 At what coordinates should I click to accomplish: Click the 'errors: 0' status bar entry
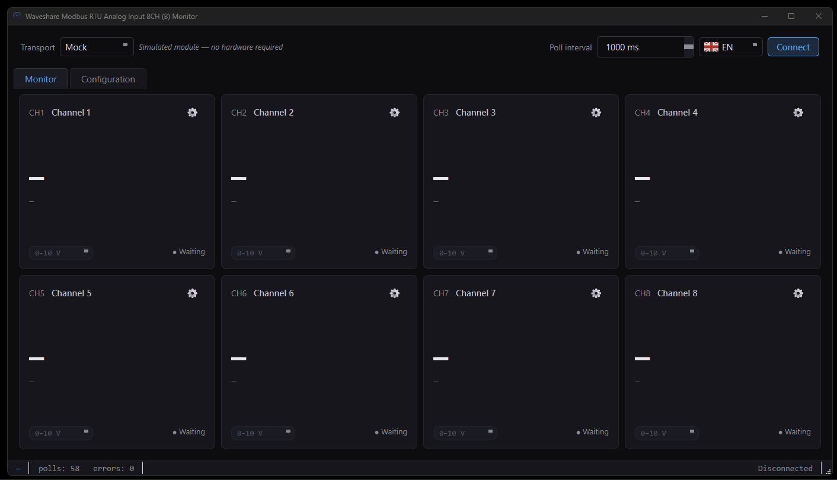113,469
